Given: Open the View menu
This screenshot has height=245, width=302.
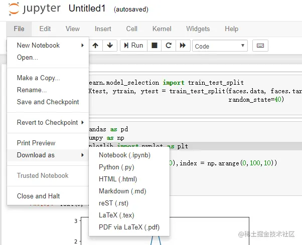Looking at the screenshot, I should pos(73,29).
